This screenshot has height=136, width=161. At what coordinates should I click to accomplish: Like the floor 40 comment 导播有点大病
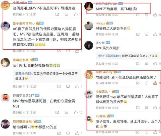point(155,34)
